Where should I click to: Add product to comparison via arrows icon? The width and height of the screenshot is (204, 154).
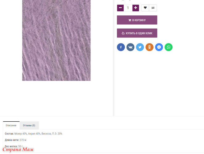coord(153,8)
